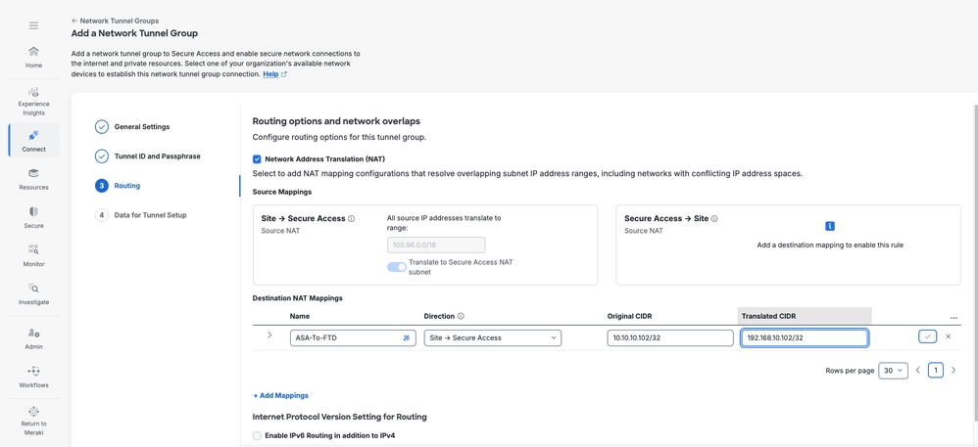Screen dimensions: 978x447
Task: Click the disabled 100.96.0.0/16 range field
Action: (x=436, y=245)
